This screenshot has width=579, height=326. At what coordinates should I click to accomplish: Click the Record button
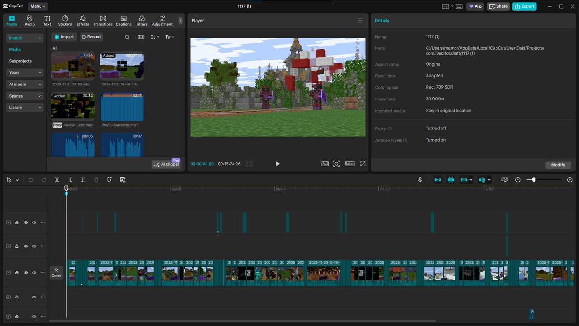(91, 37)
